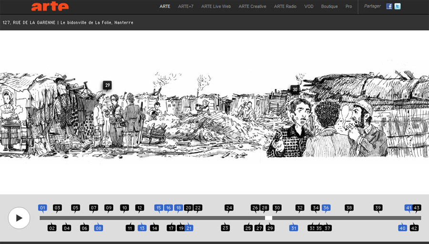Jump to timeline marker 38
Image resolution: width=429 pixels, height=244 pixels.
click(x=349, y=208)
